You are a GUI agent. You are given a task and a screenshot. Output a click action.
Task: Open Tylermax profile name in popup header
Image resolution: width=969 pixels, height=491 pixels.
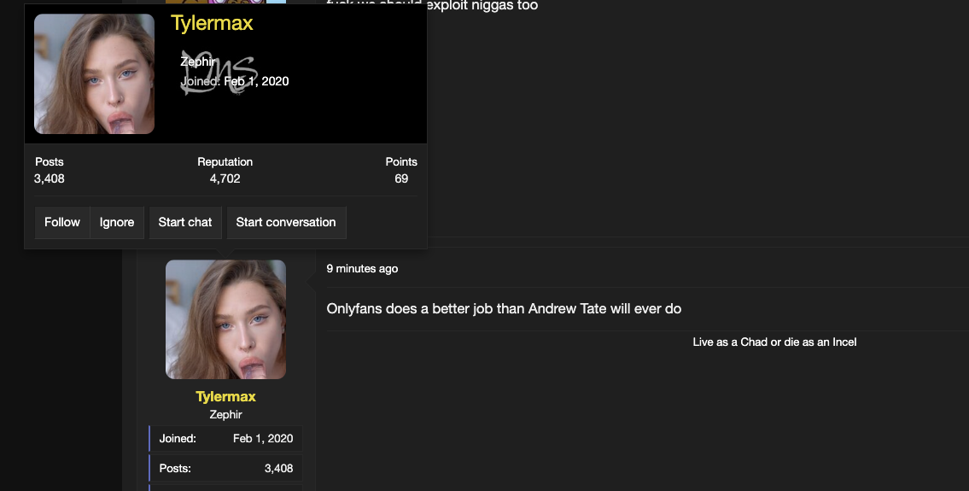(x=212, y=23)
